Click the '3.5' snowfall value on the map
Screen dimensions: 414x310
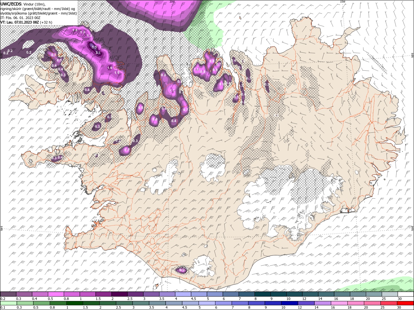click(x=94, y=47)
